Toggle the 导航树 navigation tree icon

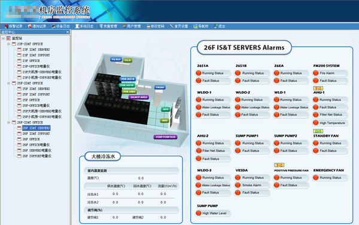(x=195, y=26)
